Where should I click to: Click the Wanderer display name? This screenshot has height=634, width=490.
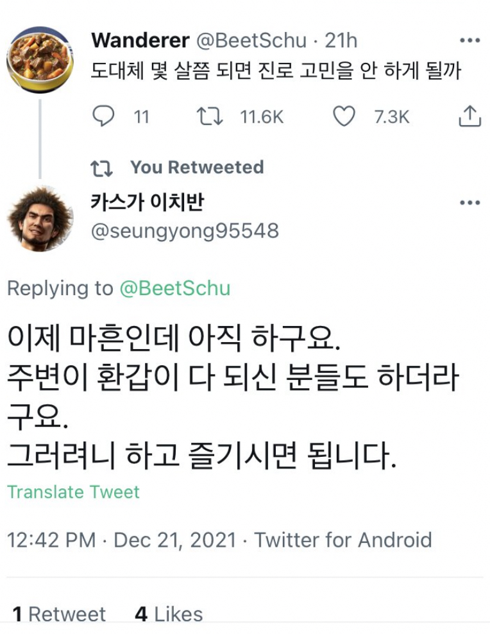pos(138,40)
